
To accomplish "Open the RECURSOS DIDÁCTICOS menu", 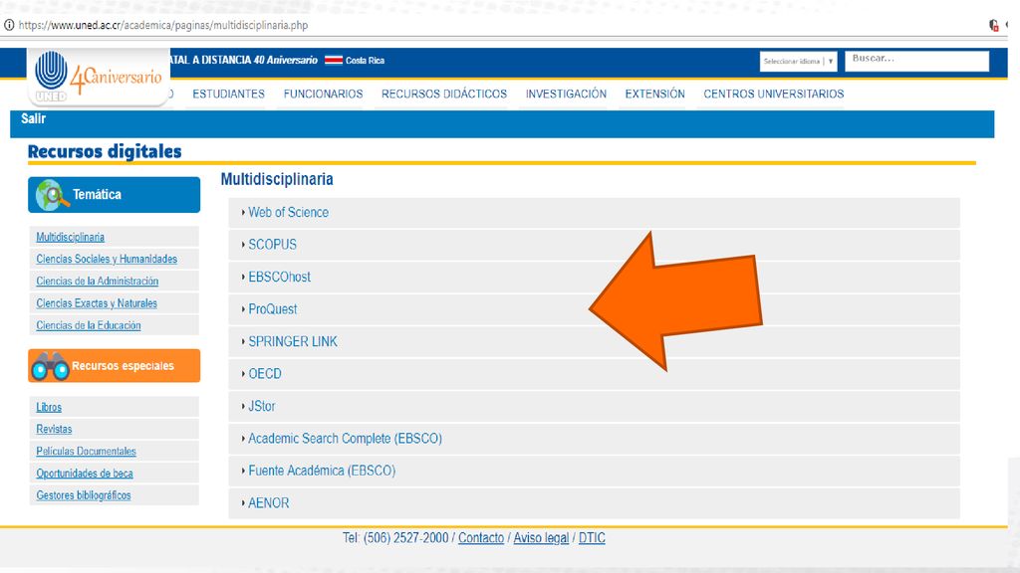I will 444,95.
